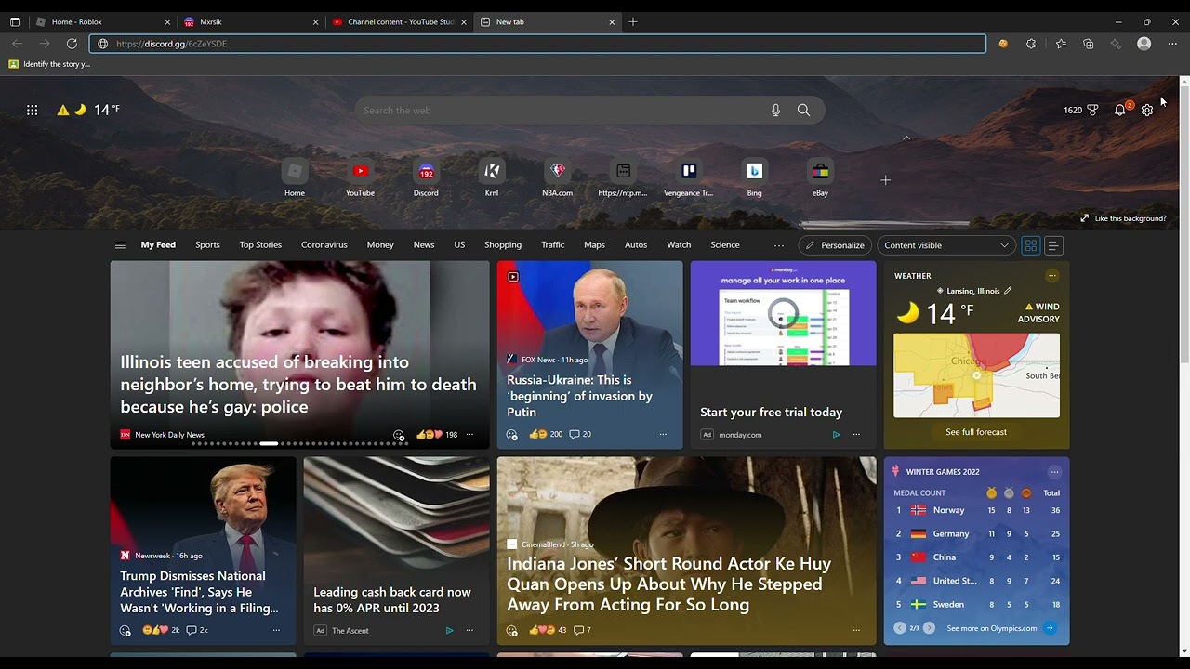Open Winter Games card options menu
1190x669 pixels.
pyautogui.click(x=1054, y=472)
